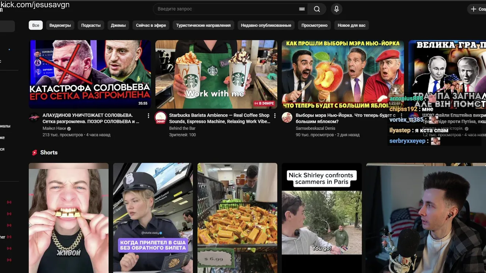Open three-dot menu for Starbucks Barista video
Viewport: 486px width, 273px height.
(275, 116)
